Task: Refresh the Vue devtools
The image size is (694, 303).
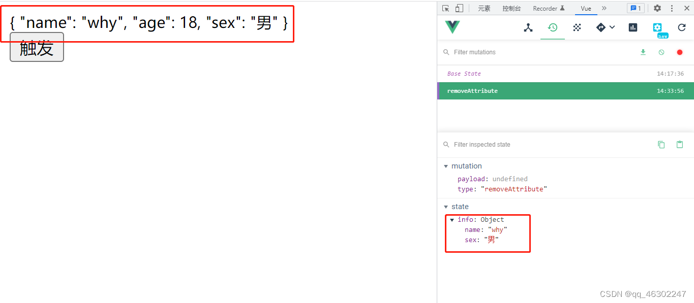Action: 682,27
